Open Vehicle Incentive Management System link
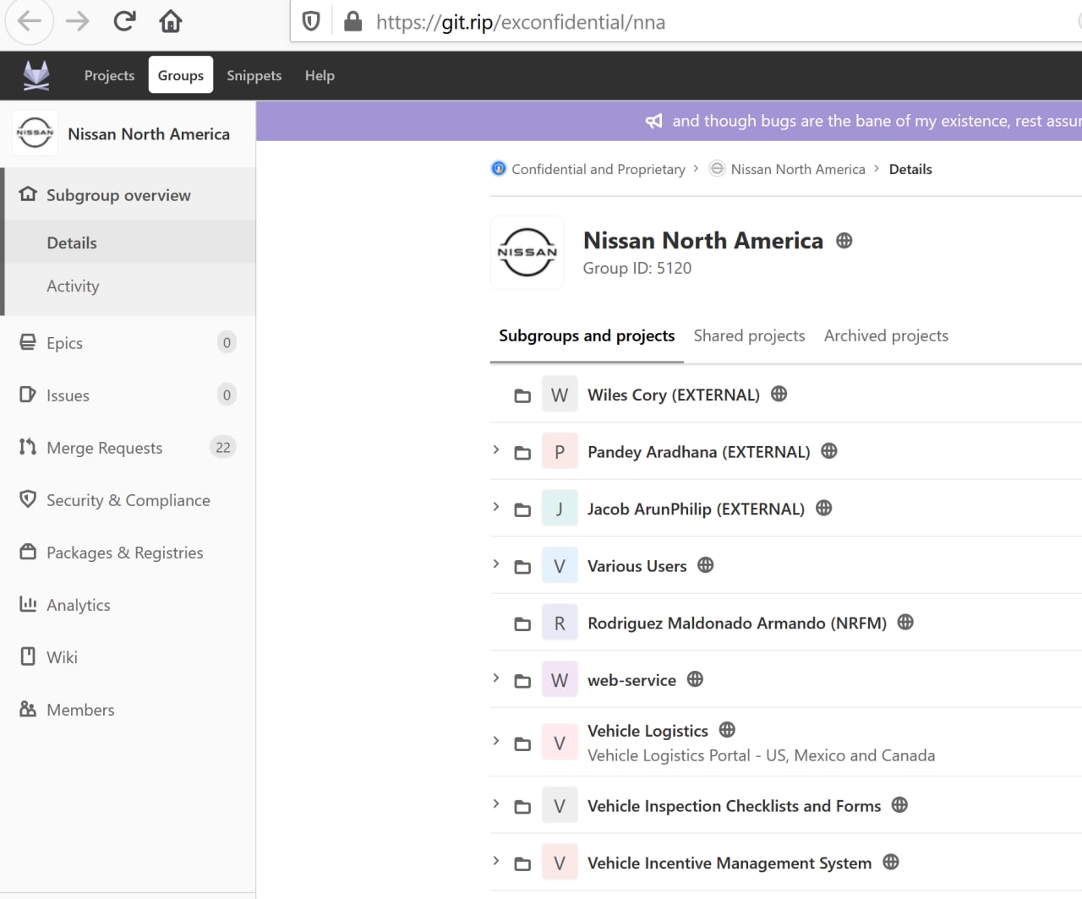 pos(730,864)
